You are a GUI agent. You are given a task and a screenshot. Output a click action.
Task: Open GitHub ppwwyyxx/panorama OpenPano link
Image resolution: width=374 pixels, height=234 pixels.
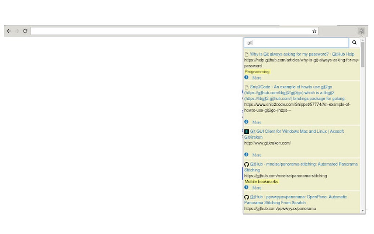[296, 200]
